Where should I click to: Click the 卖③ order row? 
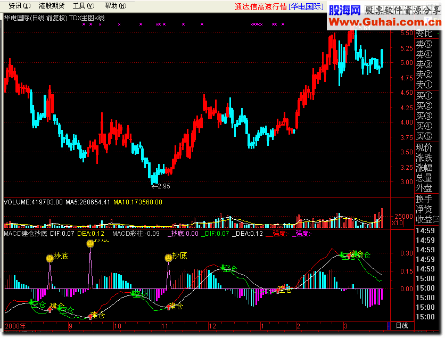[x=424, y=64]
